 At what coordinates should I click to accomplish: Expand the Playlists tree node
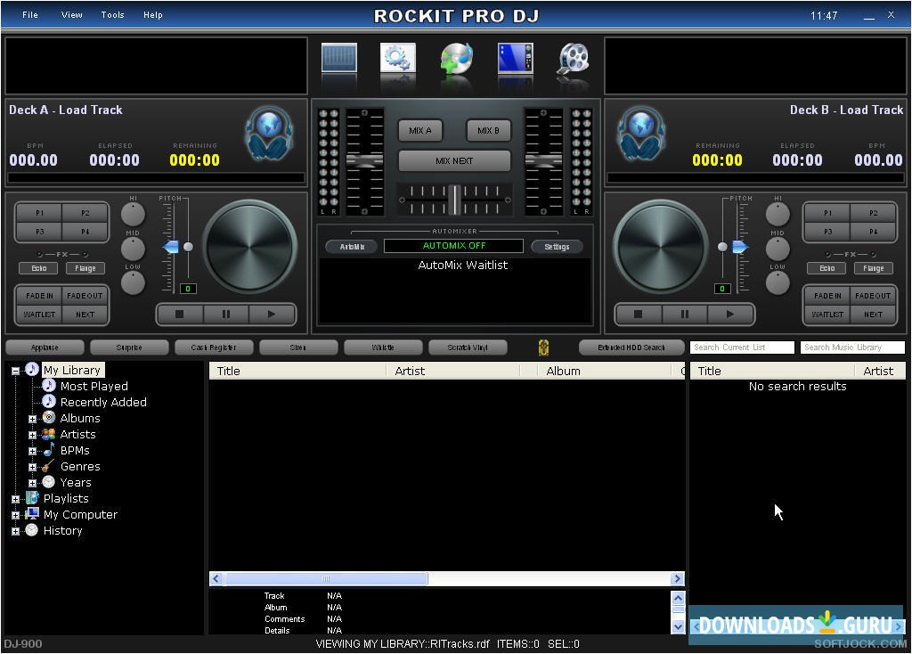coord(14,498)
